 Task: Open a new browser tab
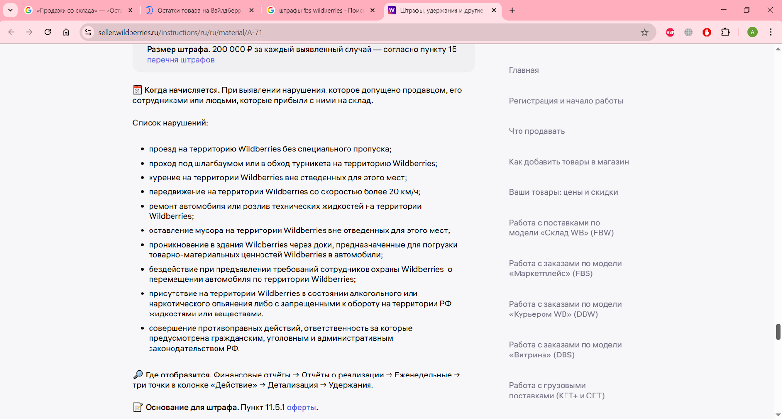[x=512, y=10]
